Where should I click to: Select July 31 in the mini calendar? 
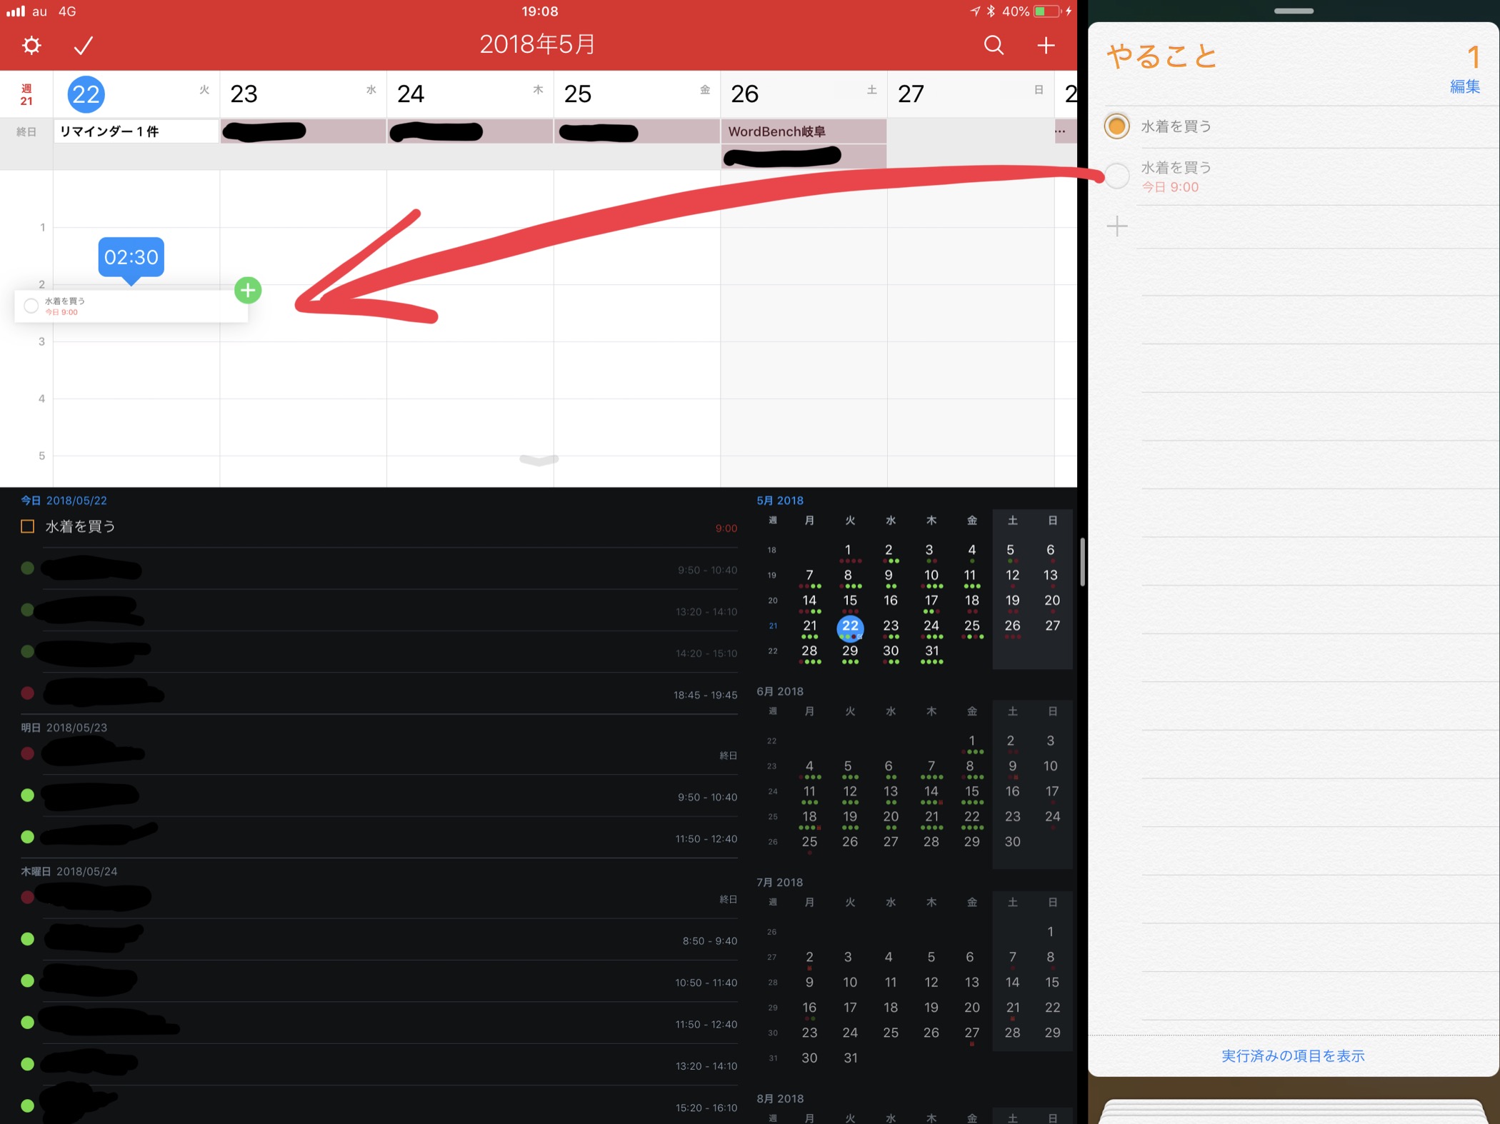850,1058
